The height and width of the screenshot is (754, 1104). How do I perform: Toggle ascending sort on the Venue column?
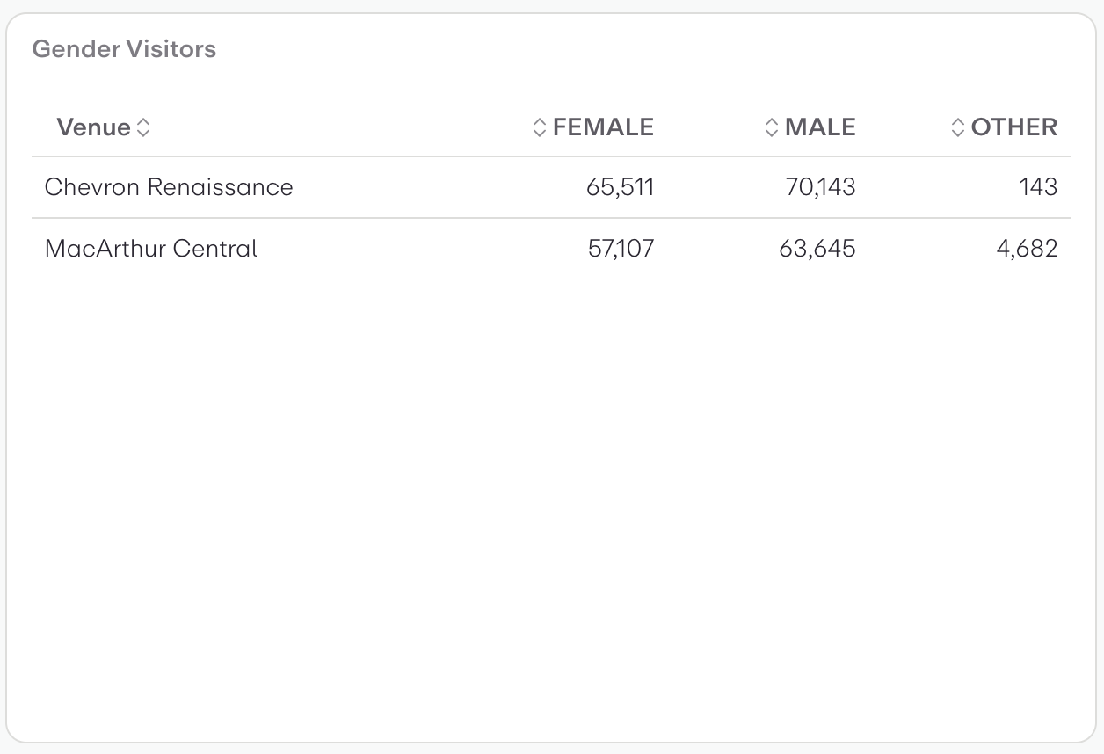point(143,121)
